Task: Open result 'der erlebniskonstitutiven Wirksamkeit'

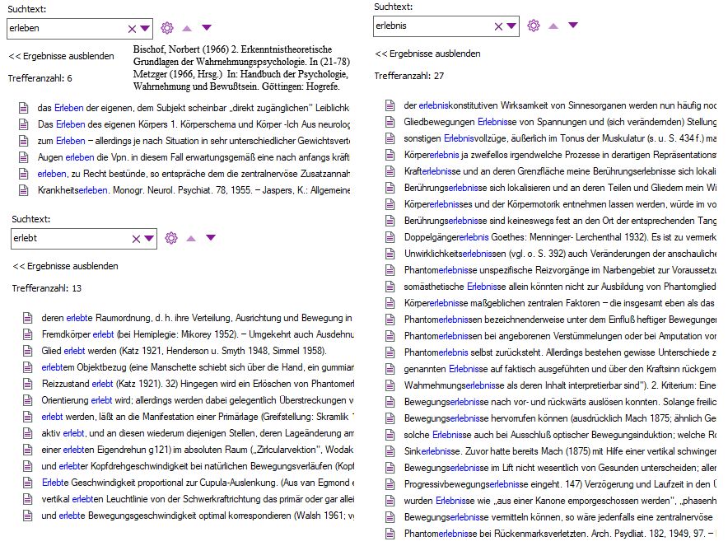Action: click(560, 105)
